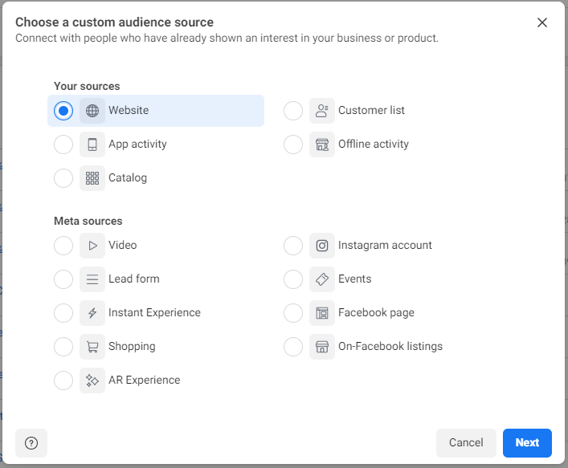Select the AR Experience radio button

coord(63,381)
